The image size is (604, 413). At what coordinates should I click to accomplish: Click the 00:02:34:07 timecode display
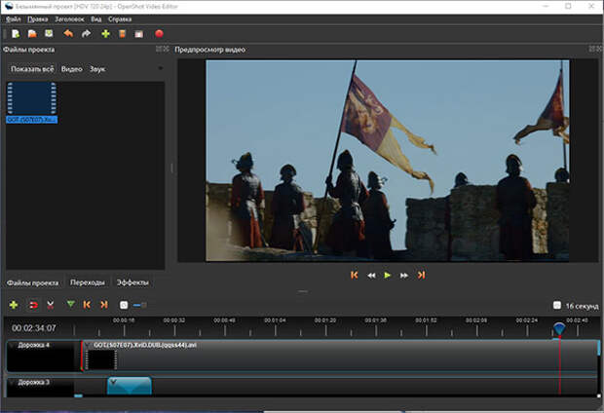tap(34, 328)
